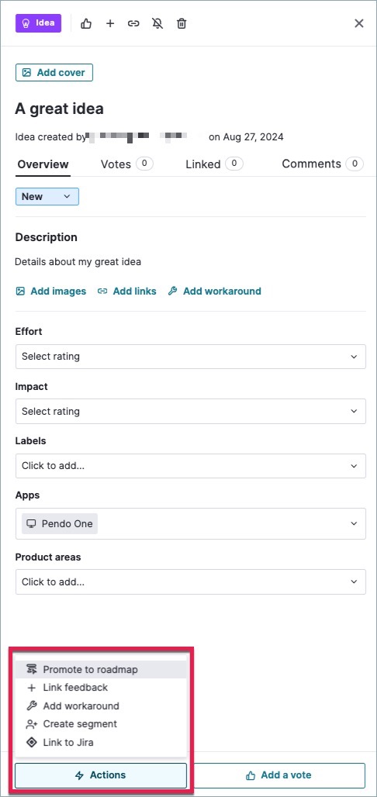Toggle notifications with the crossed bell icon

coord(157,23)
